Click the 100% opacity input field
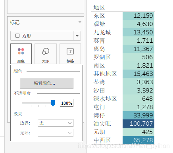The height and width of the screenshot is (153, 173). coord(67,103)
